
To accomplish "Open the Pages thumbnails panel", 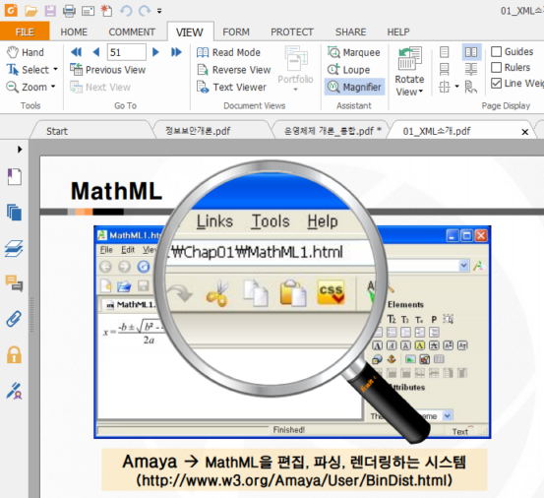I will pos(14,213).
